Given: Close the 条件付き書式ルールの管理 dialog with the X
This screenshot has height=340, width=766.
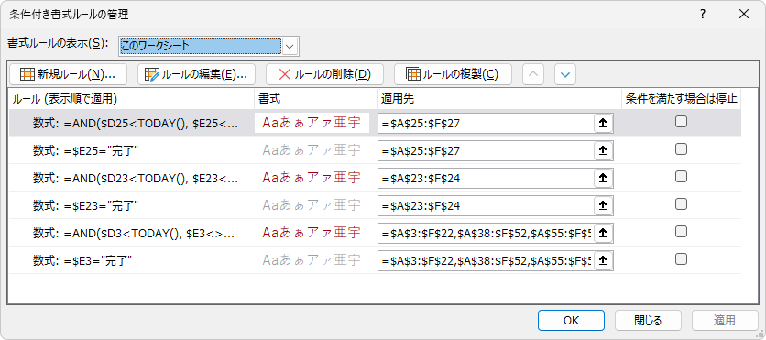Looking at the screenshot, I should (744, 14).
